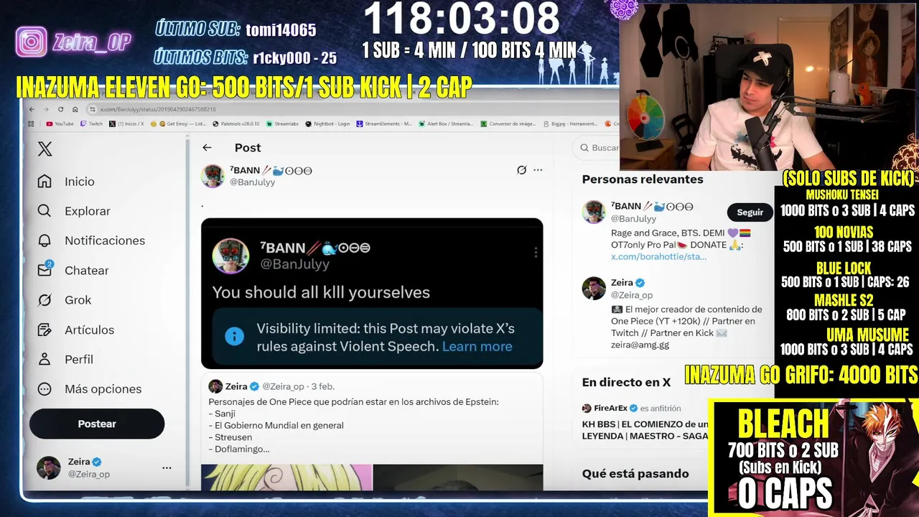Open the Twitch bookmark
919x517 pixels.
click(x=92, y=124)
